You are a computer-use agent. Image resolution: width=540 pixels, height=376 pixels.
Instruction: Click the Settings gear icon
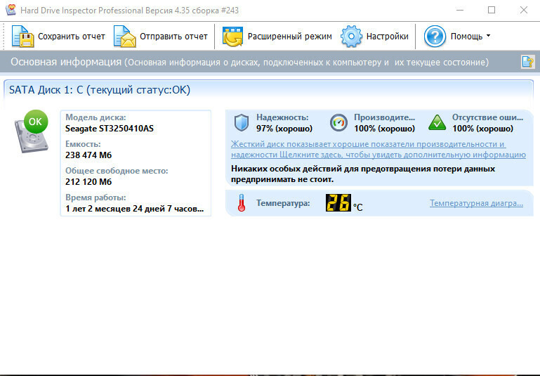tap(351, 36)
